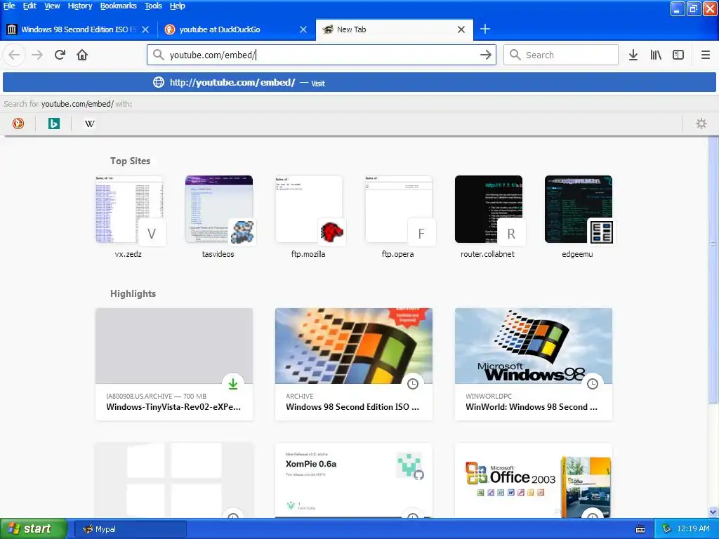Search with the Bing one-off icon
Screen dimensions: 719x539
tap(54, 124)
